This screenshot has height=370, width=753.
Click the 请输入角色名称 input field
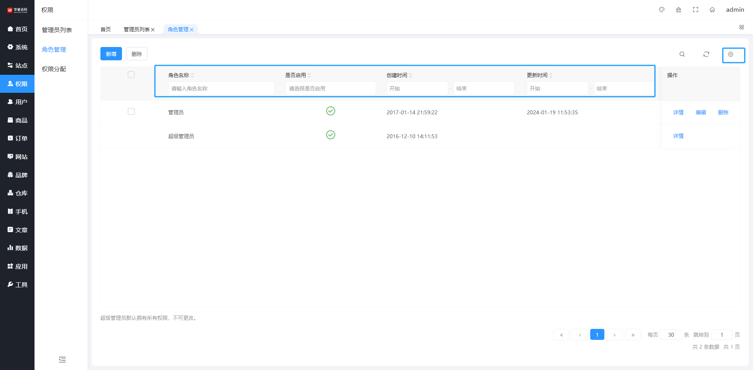point(221,88)
